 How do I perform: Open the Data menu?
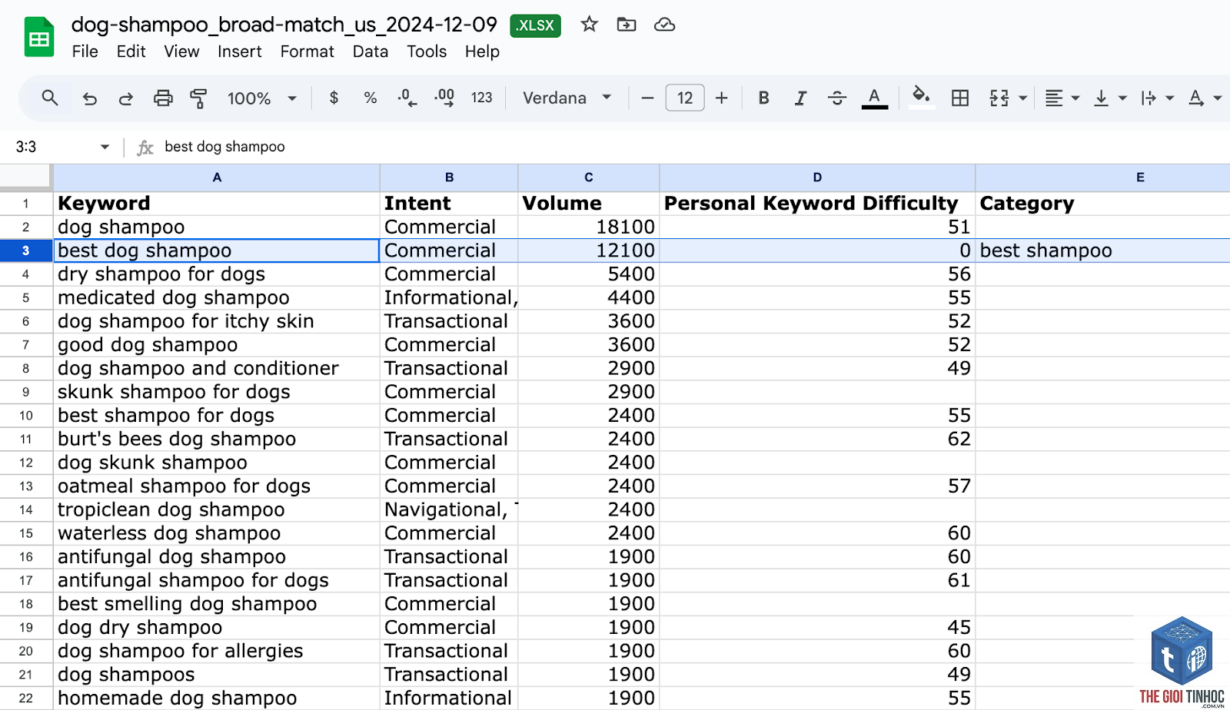click(x=370, y=51)
